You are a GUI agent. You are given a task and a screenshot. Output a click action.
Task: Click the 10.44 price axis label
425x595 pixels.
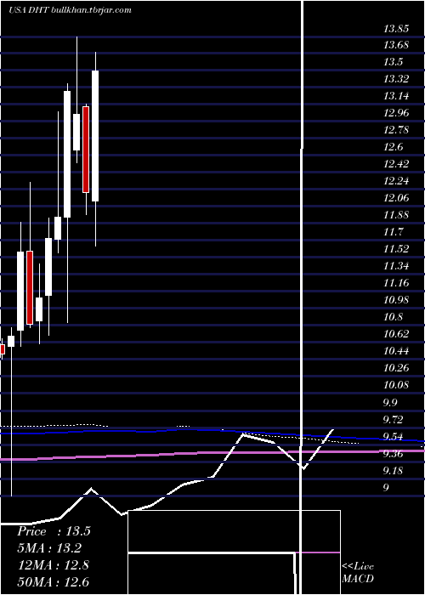[396, 351]
